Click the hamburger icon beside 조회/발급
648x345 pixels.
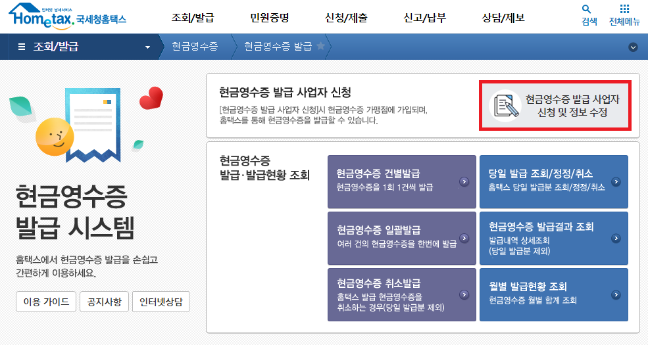click(x=22, y=47)
